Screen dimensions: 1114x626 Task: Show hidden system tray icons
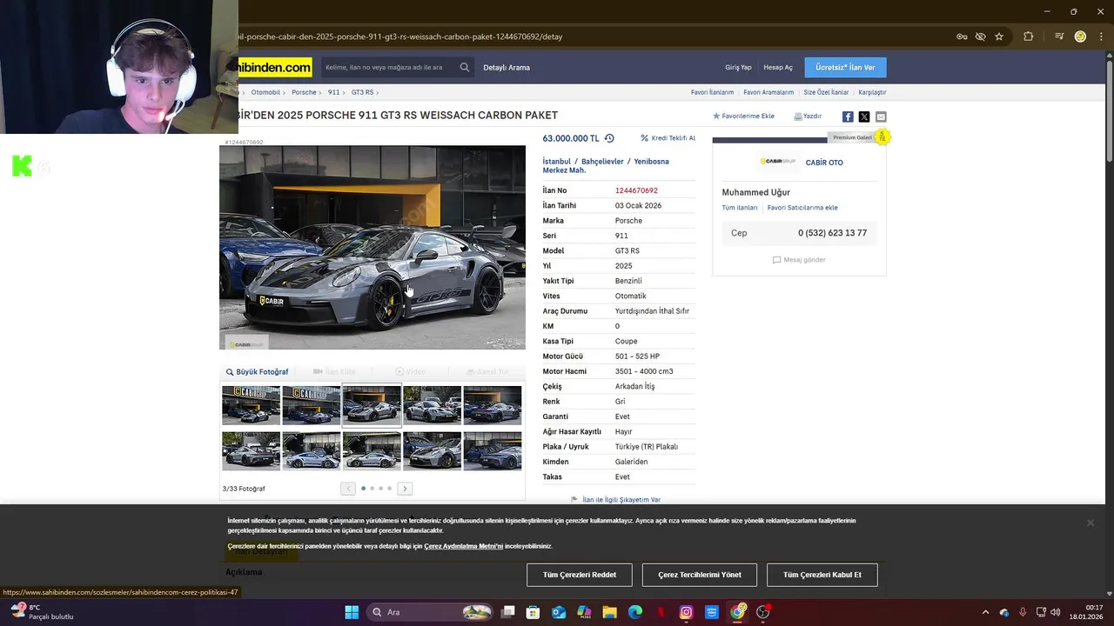click(x=985, y=612)
